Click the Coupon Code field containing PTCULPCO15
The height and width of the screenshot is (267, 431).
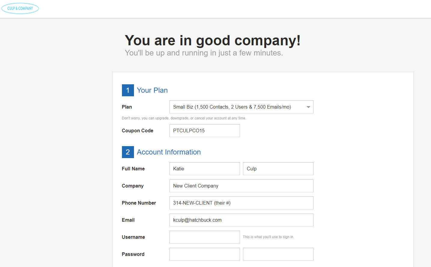pyautogui.click(x=205, y=131)
